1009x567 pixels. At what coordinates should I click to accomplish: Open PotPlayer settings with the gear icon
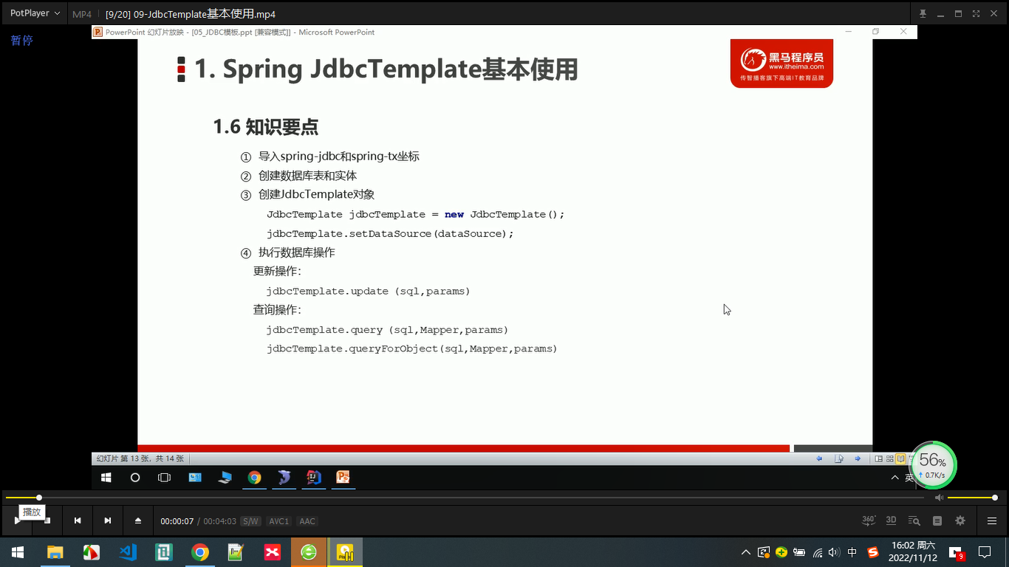tap(960, 520)
